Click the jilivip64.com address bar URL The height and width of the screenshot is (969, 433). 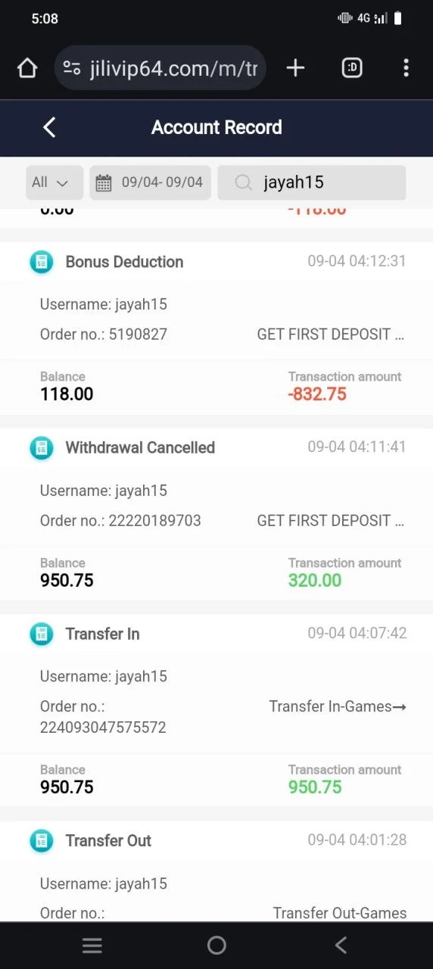(174, 69)
